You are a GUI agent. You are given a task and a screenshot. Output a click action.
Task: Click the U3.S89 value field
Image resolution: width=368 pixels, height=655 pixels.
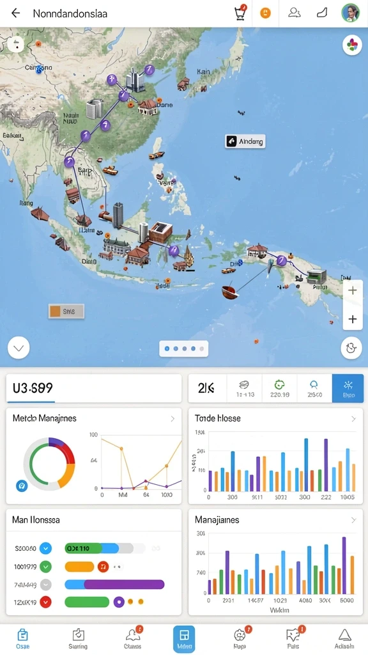95,388
